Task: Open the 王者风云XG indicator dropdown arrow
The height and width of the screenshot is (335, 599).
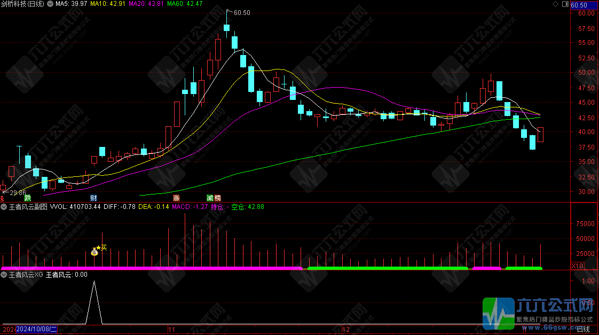Action: (x=4, y=275)
